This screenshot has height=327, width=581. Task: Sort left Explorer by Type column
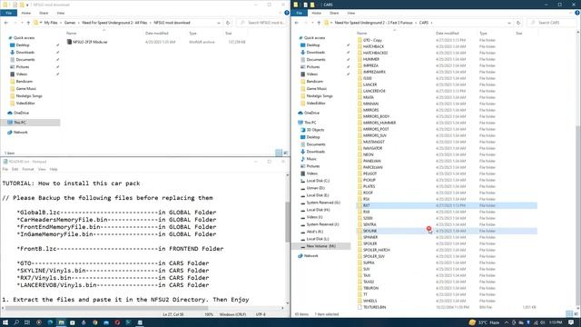coord(192,33)
